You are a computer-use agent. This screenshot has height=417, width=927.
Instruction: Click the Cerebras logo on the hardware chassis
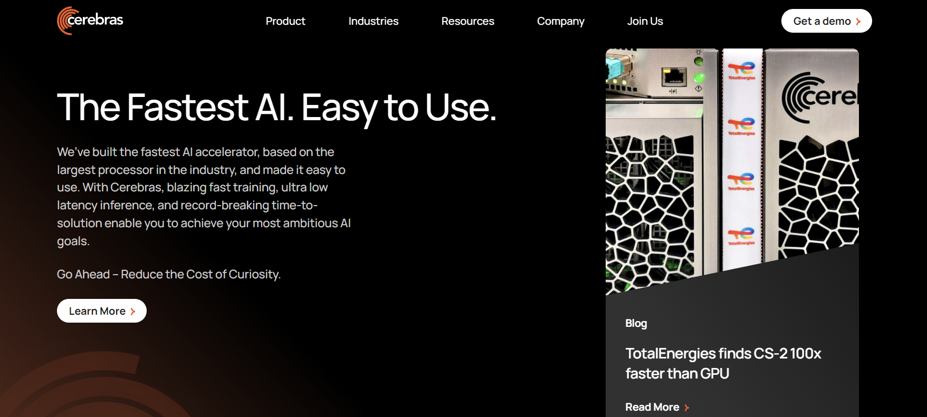(x=819, y=98)
